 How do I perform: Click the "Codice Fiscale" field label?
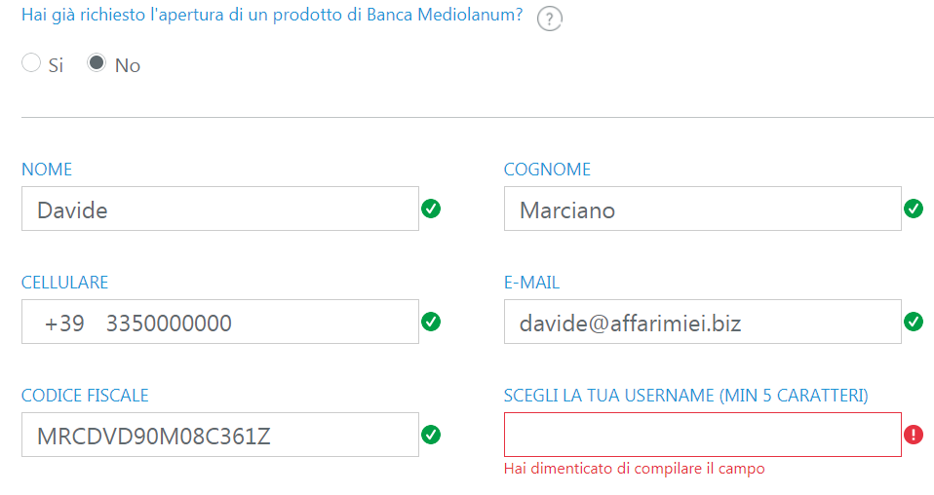[x=85, y=395]
